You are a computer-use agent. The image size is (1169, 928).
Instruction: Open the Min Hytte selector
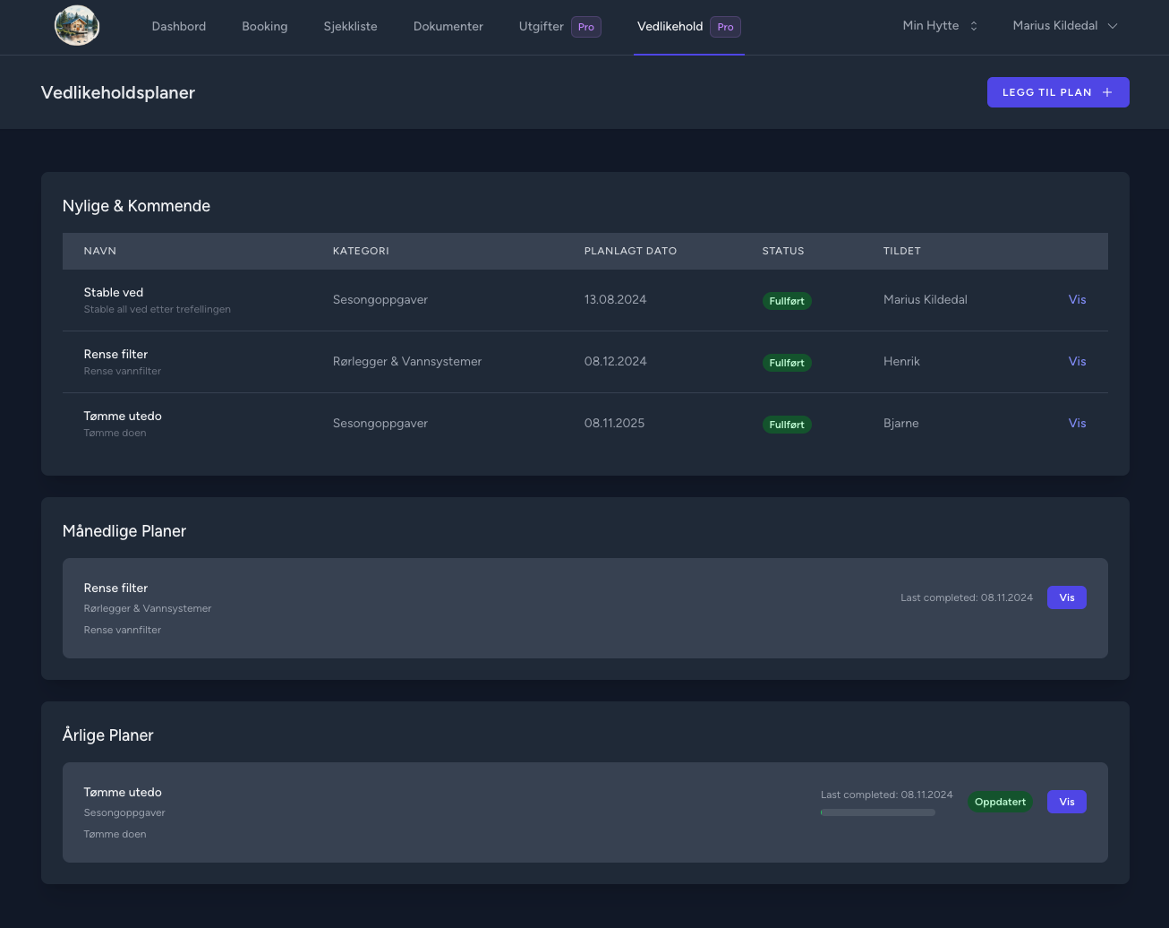[940, 26]
